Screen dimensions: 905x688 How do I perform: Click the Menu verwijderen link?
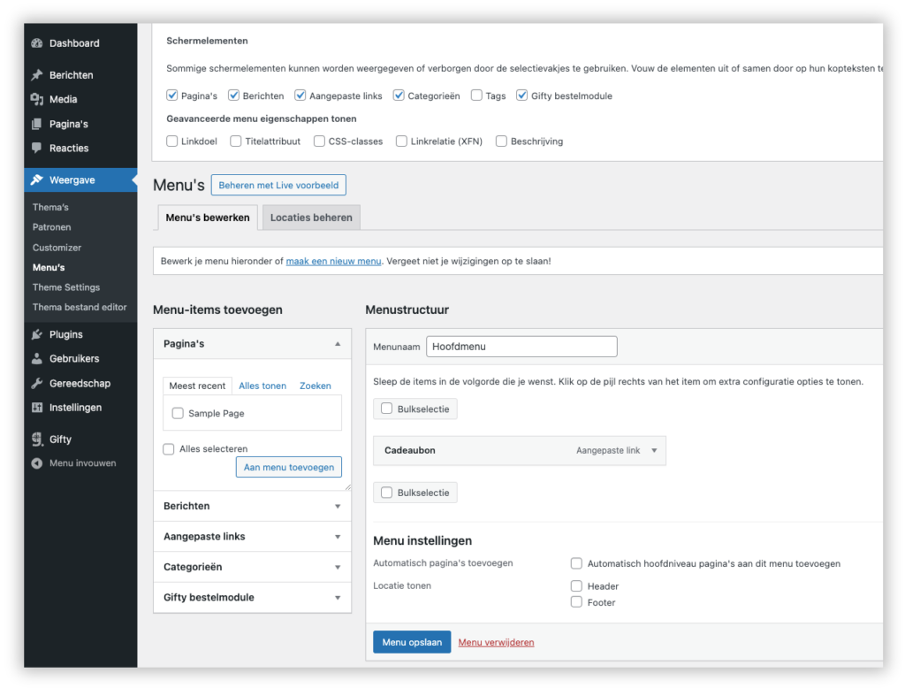(x=497, y=642)
